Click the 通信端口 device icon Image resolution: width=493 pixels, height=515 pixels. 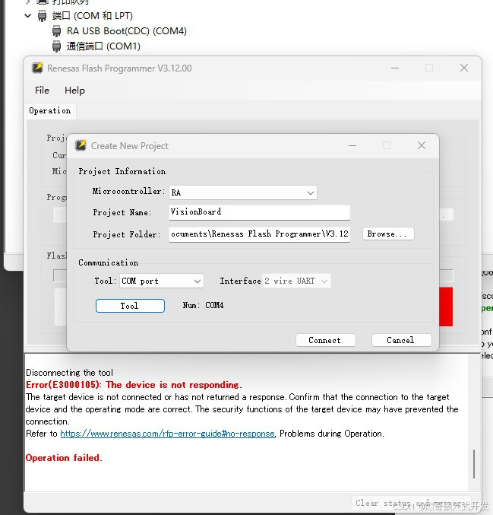(x=56, y=46)
